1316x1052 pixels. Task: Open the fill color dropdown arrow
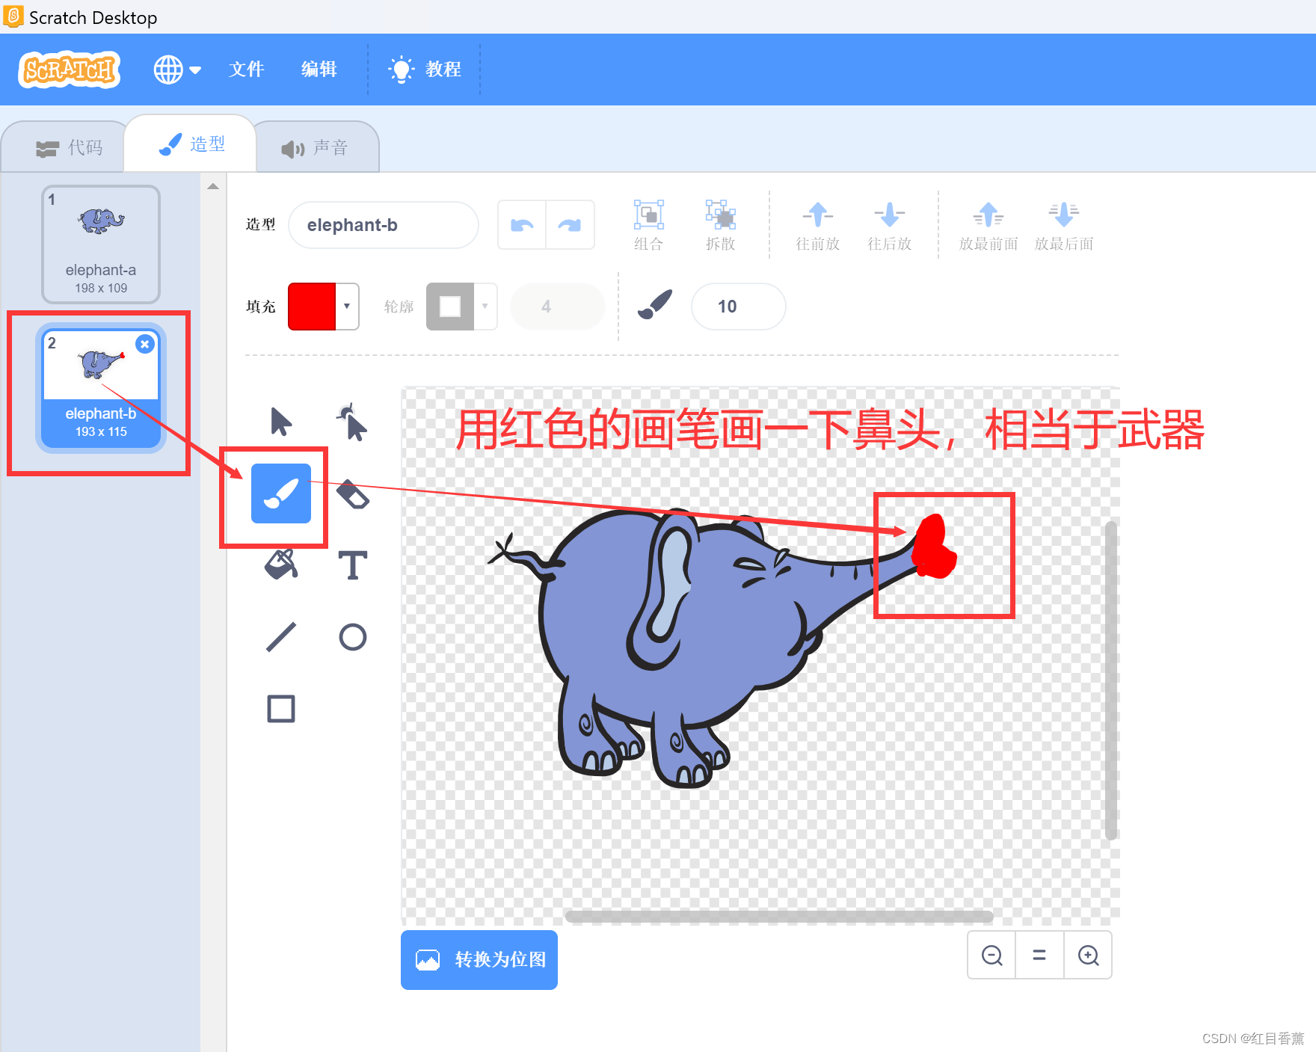point(347,307)
